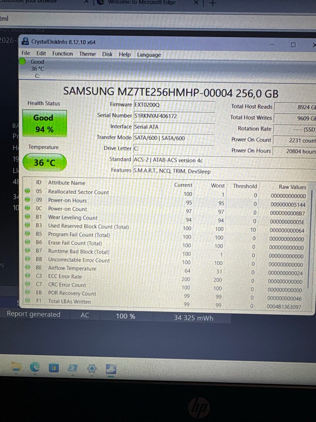Click the ID column header

tap(39, 182)
